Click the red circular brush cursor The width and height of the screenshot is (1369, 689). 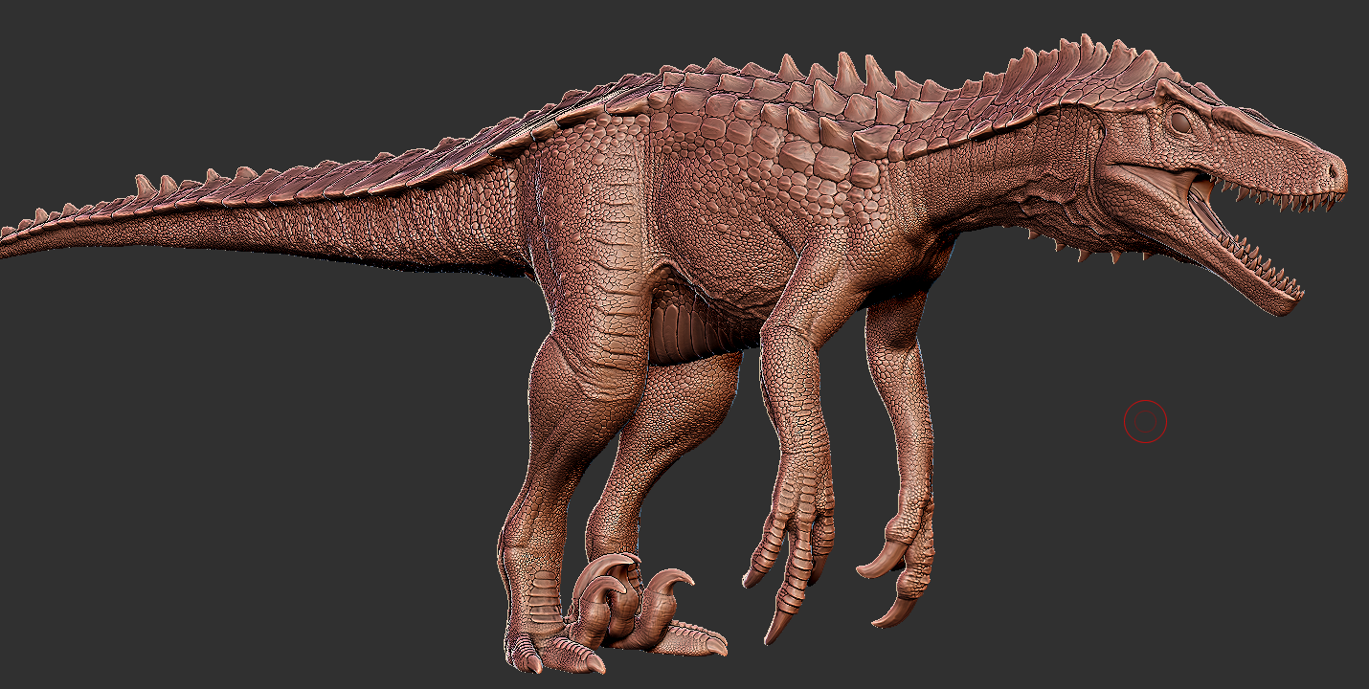[1145, 421]
